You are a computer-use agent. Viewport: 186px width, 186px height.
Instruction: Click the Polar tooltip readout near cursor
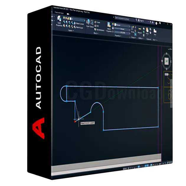pos(88,123)
